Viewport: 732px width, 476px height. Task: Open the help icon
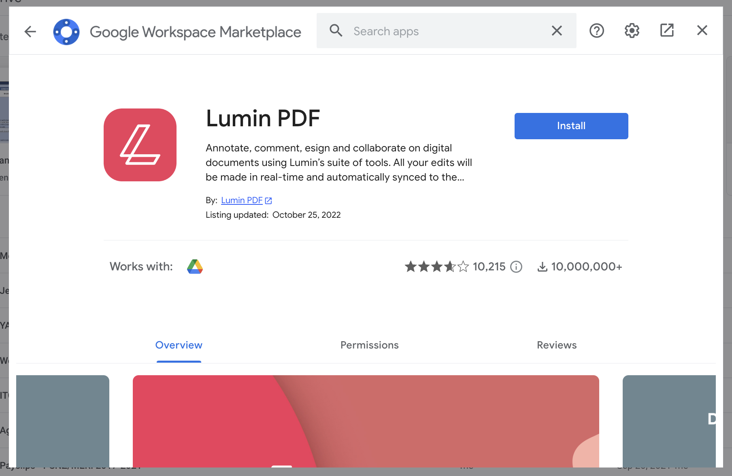(596, 30)
